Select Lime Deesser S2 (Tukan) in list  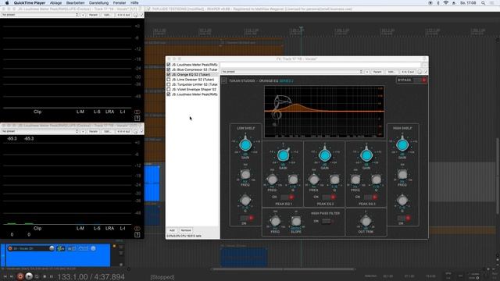pos(193,80)
